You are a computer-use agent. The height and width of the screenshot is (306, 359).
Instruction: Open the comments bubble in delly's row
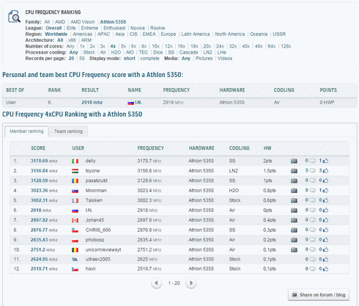pyautogui.click(x=313, y=161)
